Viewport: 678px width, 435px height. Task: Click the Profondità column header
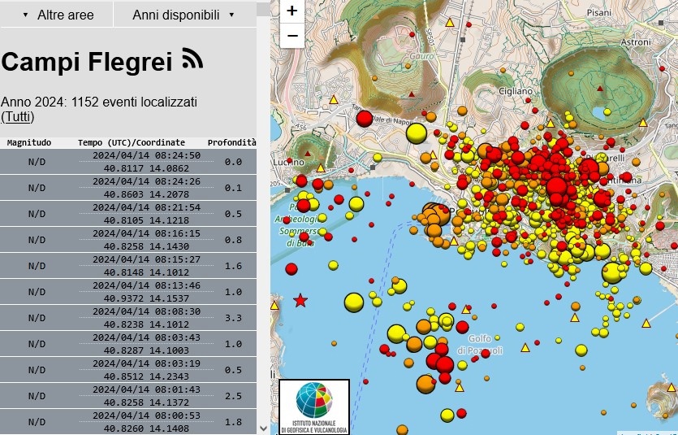231,142
